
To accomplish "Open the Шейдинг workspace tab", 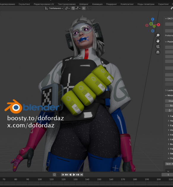I will 84,4.
